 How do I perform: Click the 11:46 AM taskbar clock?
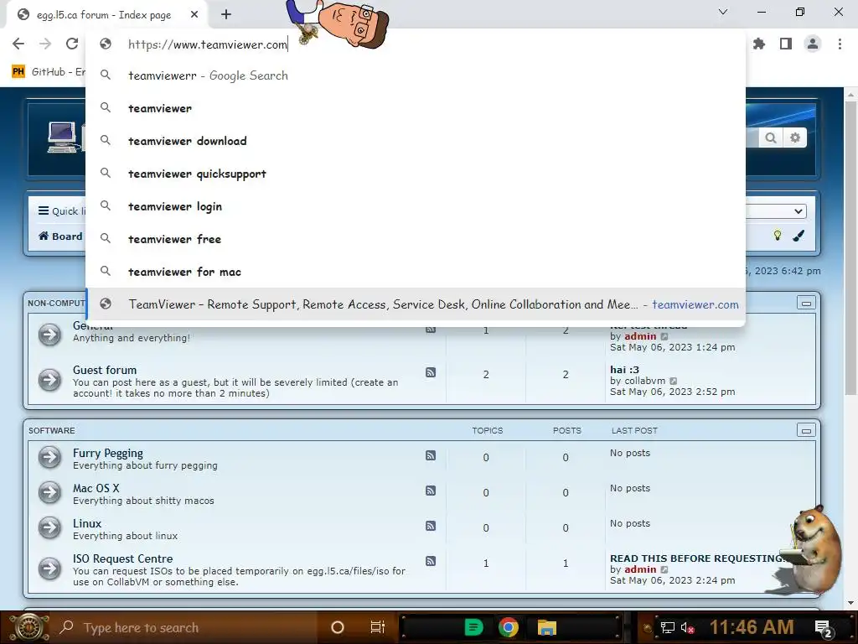click(x=752, y=627)
